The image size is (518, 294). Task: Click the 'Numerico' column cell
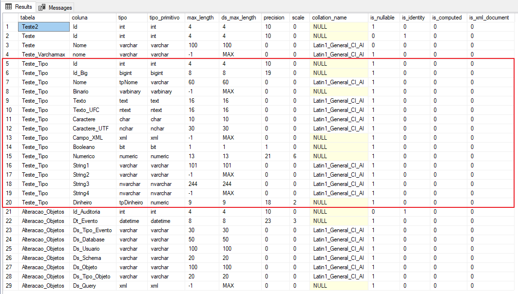pos(93,156)
